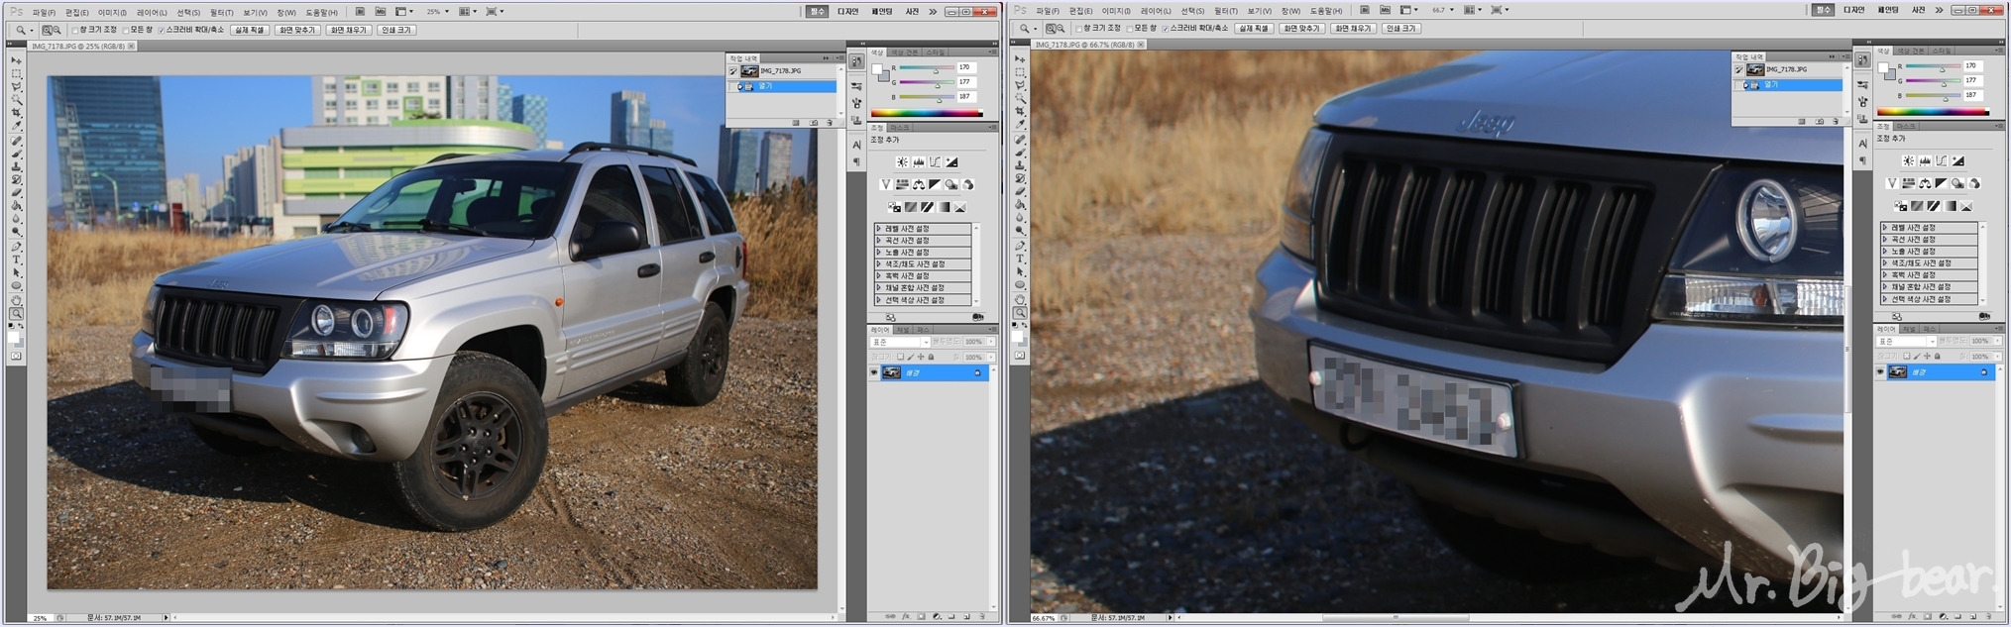Select Rectangular Marquee tool in left window
The image size is (2011, 627).
(16, 72)
